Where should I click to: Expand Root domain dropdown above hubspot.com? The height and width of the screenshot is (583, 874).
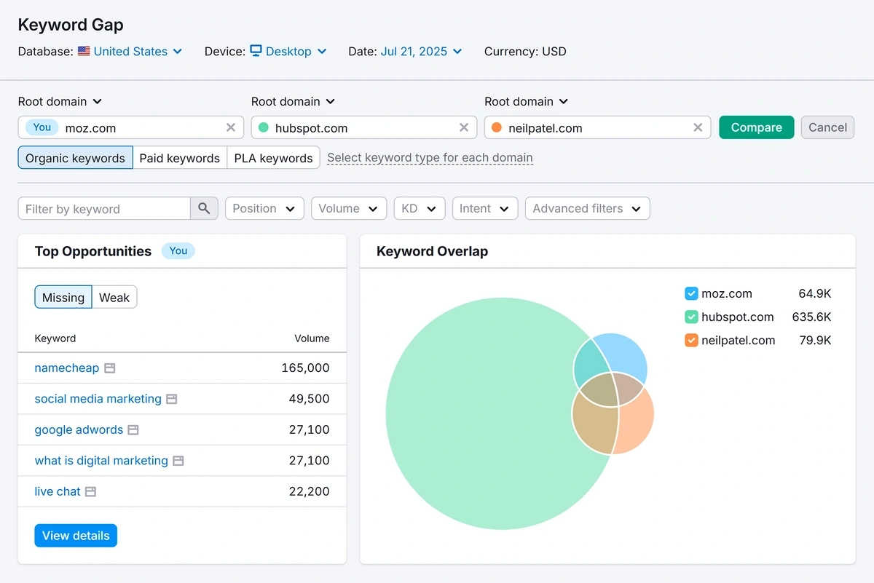tap(293, 102)
